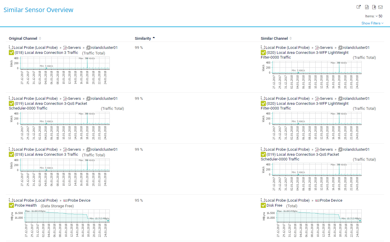Click the green check beside (019) QoS Packet in the Original Channel column

click(x=12, y=104)
